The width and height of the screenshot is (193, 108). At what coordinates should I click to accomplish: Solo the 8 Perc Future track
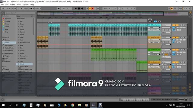(x=181, y=25)
